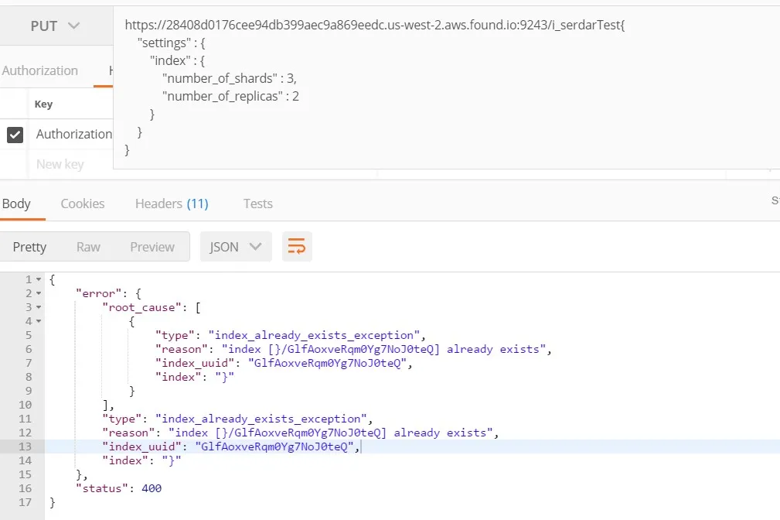Open the response Cookies tab
The width and height of the screenshot is (780, 520).
[x=83, y=204]
